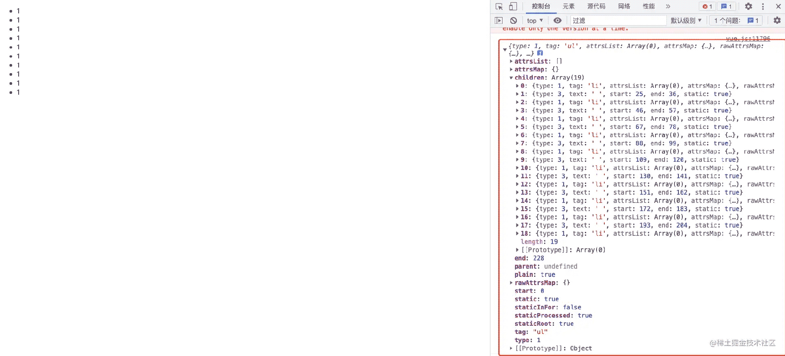Expand the attrsList property
The width and height of the screenshot is (785, 356).
tap(511, 61)
